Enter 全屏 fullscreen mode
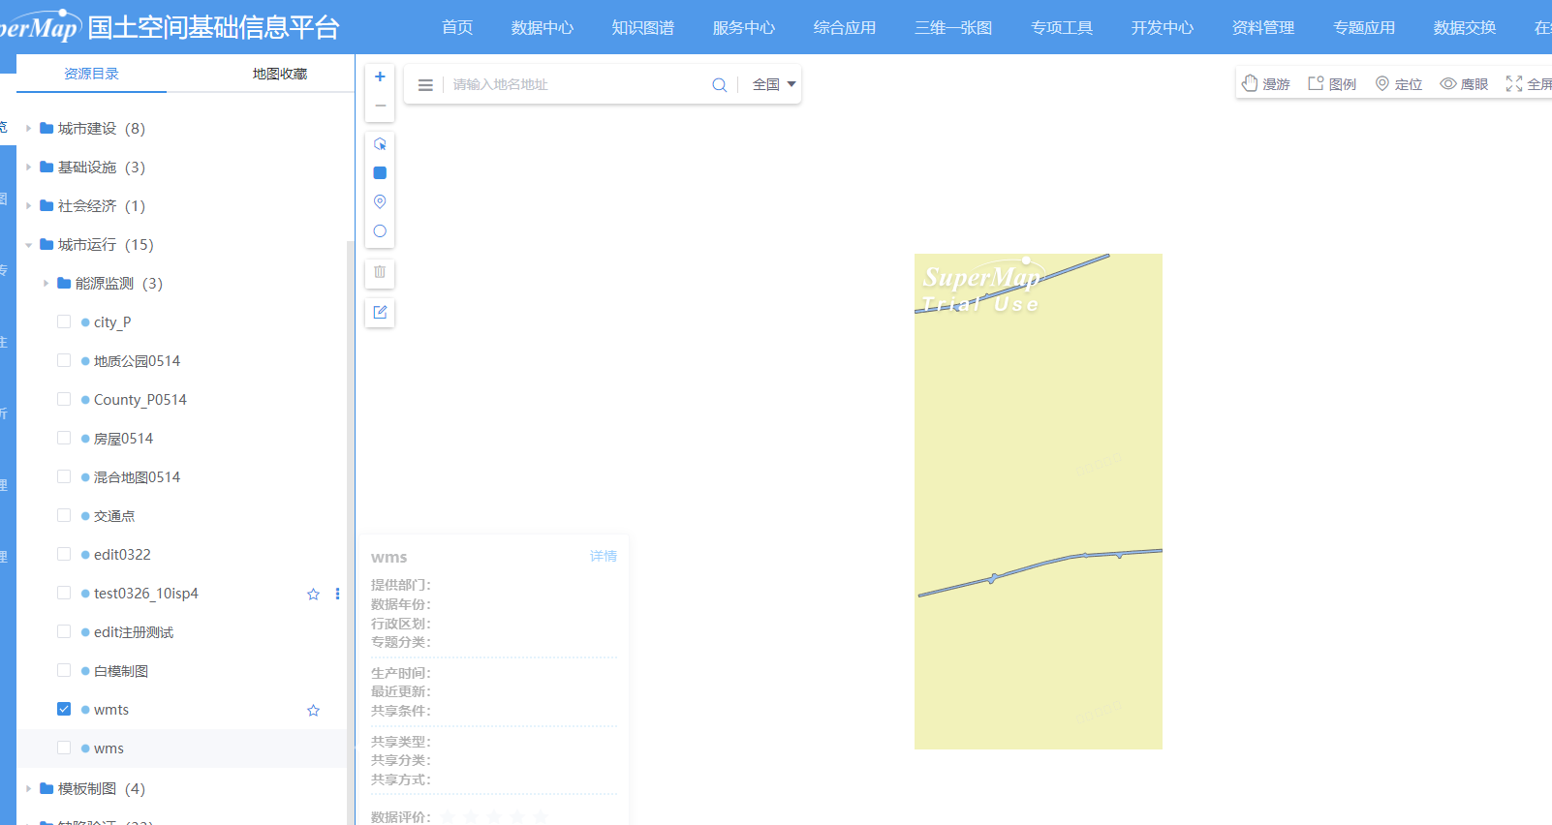This screenshot has width=1552, height=825. pos(1529,84)
